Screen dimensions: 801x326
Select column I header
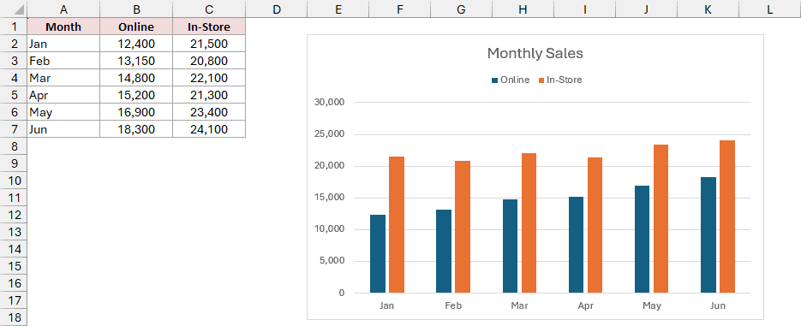pos(584,9)
